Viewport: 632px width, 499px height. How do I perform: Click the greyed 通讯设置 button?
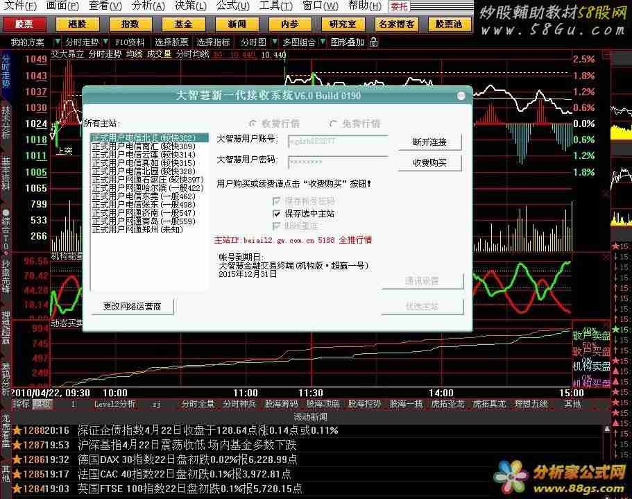(422, 281)
